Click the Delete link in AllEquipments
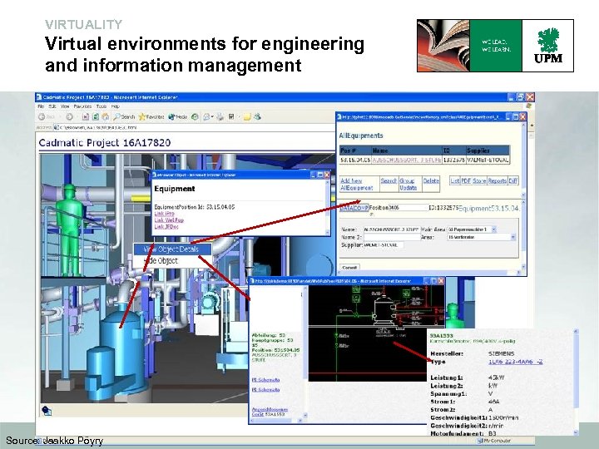 coord(431,181)
